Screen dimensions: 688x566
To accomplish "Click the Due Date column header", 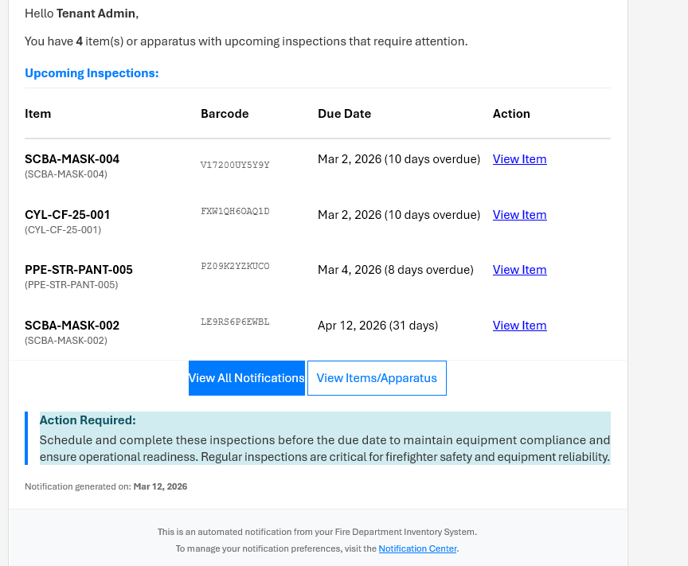I will [344, 113].
